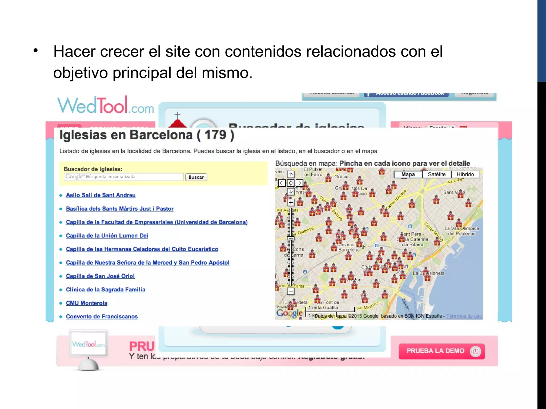Click church marker near Sant Martí label
Screen dimensions: 546x409
coord(460,194)
